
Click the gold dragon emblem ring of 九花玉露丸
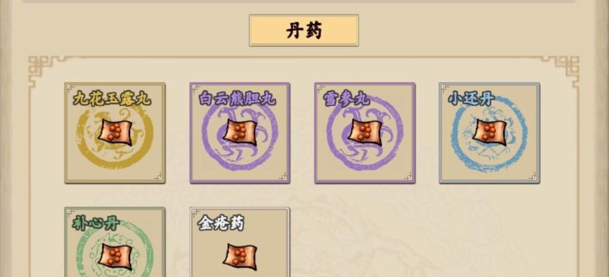[114, 136]
